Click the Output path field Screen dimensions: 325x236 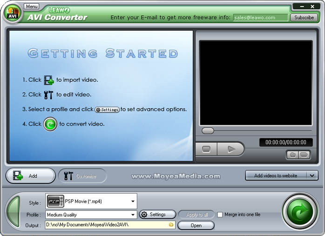tap(110, 225)
